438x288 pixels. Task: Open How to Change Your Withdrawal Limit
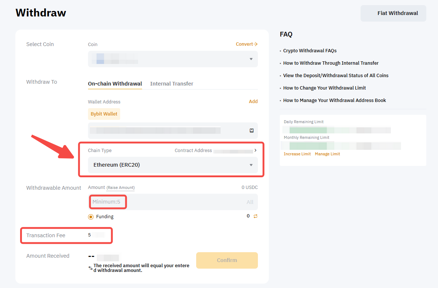click(324, 88)
